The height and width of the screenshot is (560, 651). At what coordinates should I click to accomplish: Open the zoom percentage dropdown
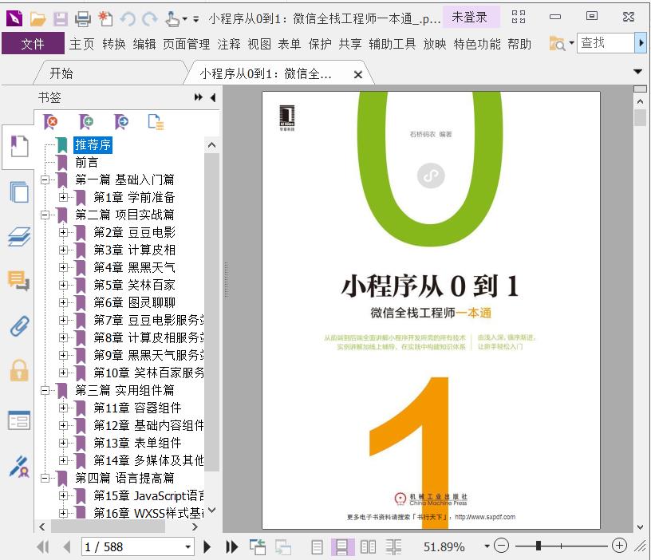(x=487, y=546)
